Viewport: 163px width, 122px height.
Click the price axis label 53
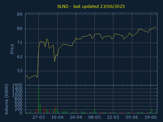[x=20, y=71]
